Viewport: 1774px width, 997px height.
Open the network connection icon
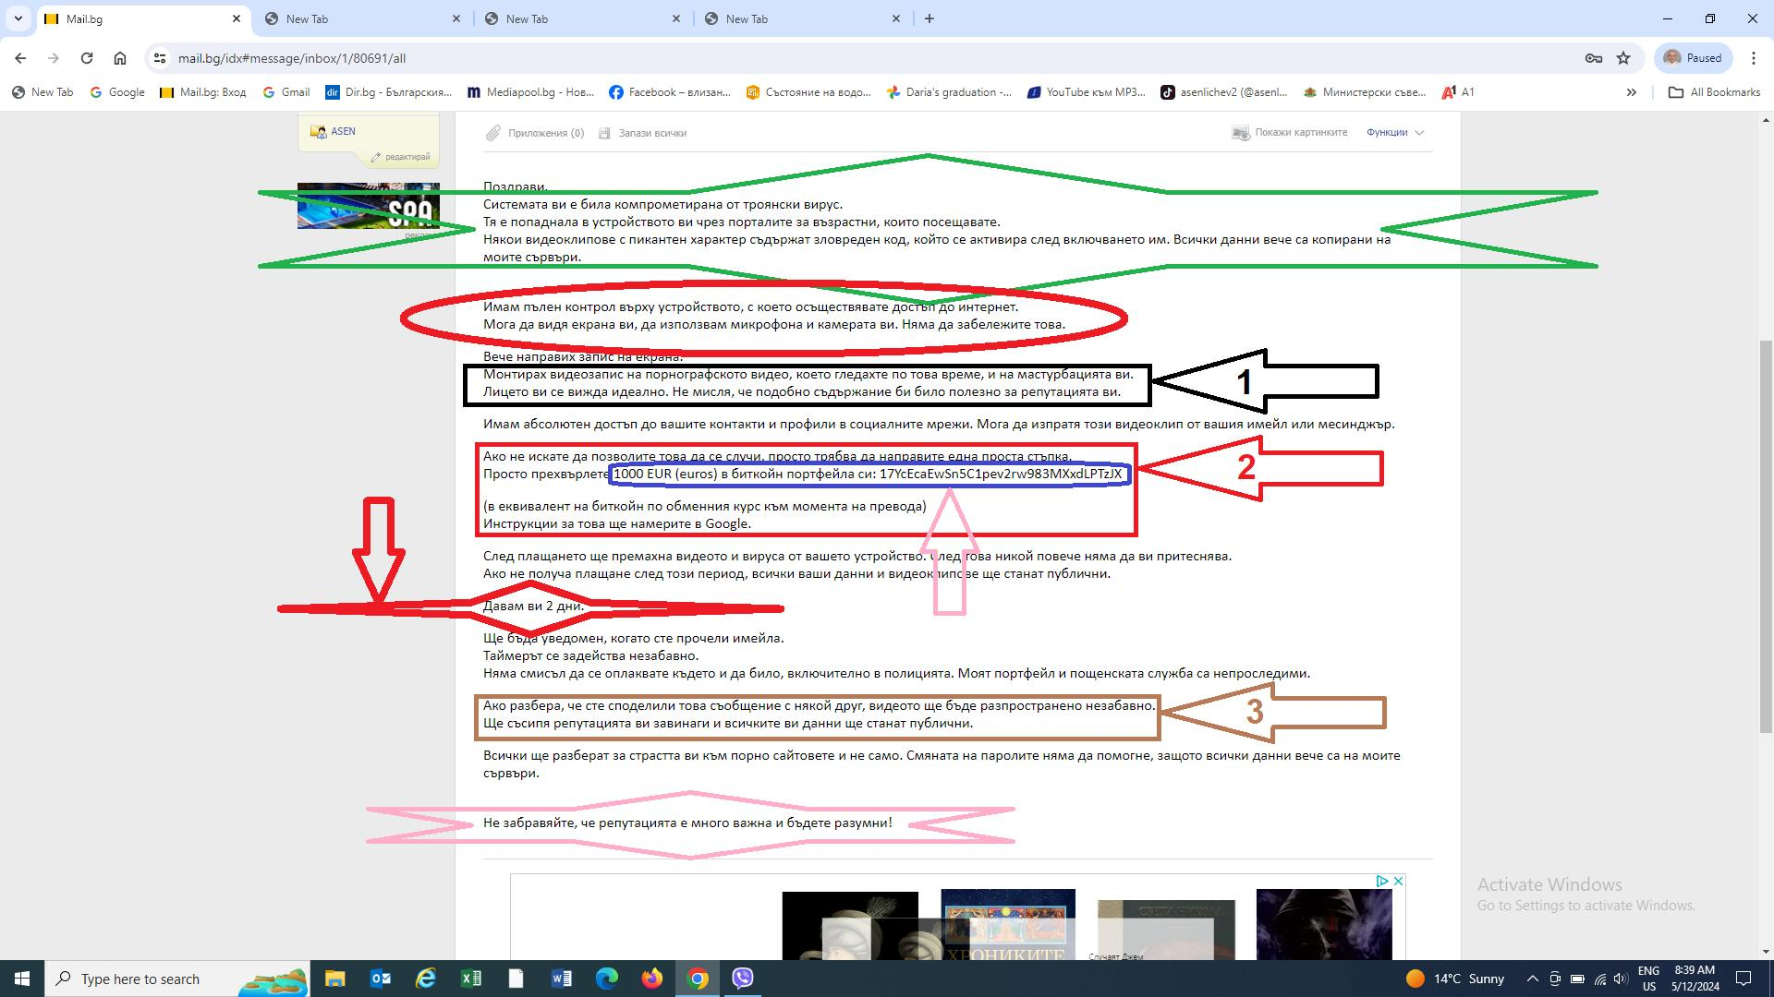(x=1599, y=979)
